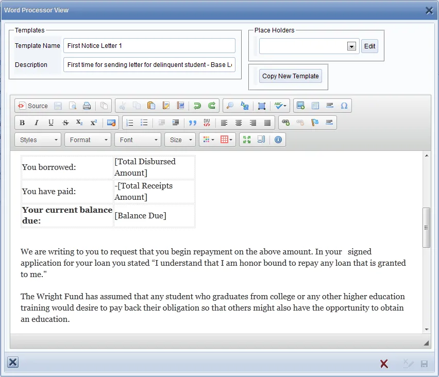This screenshot has width=439, height=377.
Task: Click the Print icon in the toolbar
Action: coord(87,106)
